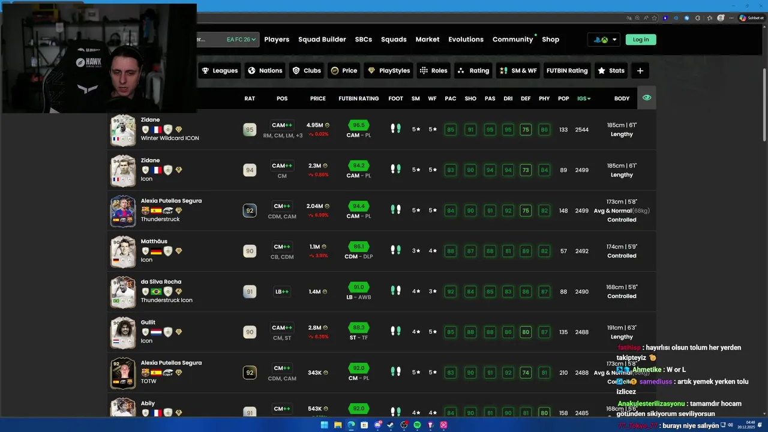The height and width of the screenshot is (432, 768).
Task: Open the PlayStation/Xbox platform selector
Action: (x=604, y=40)
